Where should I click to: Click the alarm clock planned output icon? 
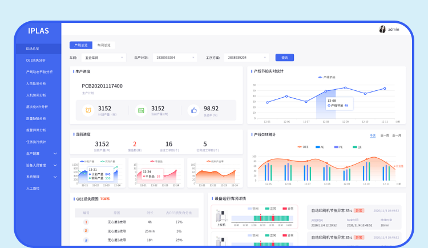point(88,110)
